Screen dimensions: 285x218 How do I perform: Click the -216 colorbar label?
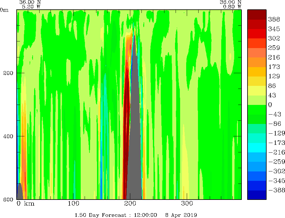pos(277,152)
